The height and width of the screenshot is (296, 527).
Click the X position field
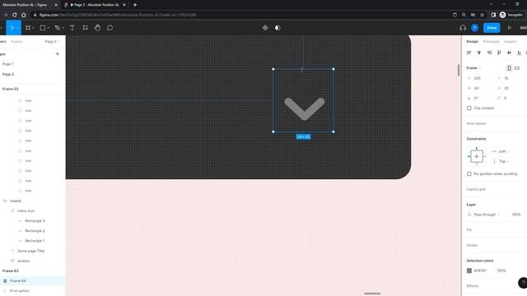[x=478, y=78]
